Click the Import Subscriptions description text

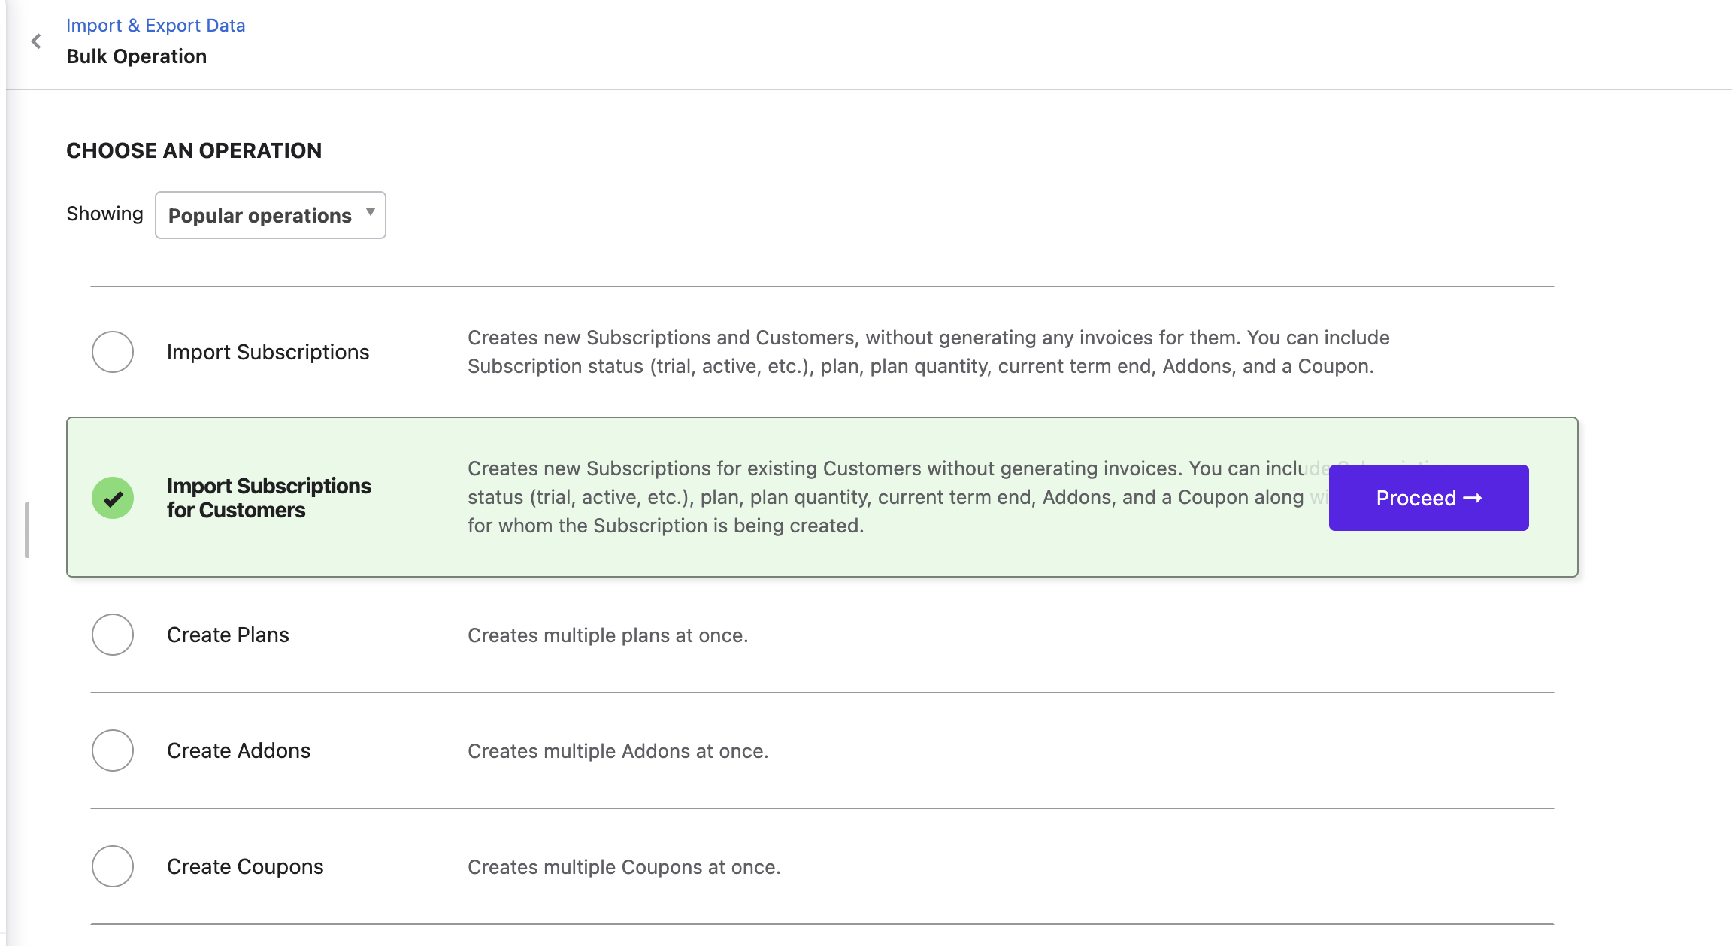pyautogui.click(x=928, y=352)
